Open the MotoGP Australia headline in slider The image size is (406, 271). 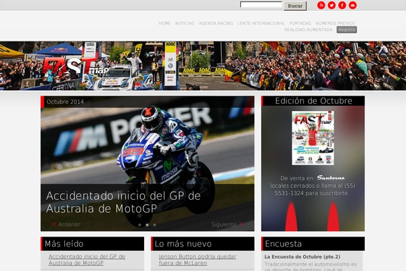point(123,202)
